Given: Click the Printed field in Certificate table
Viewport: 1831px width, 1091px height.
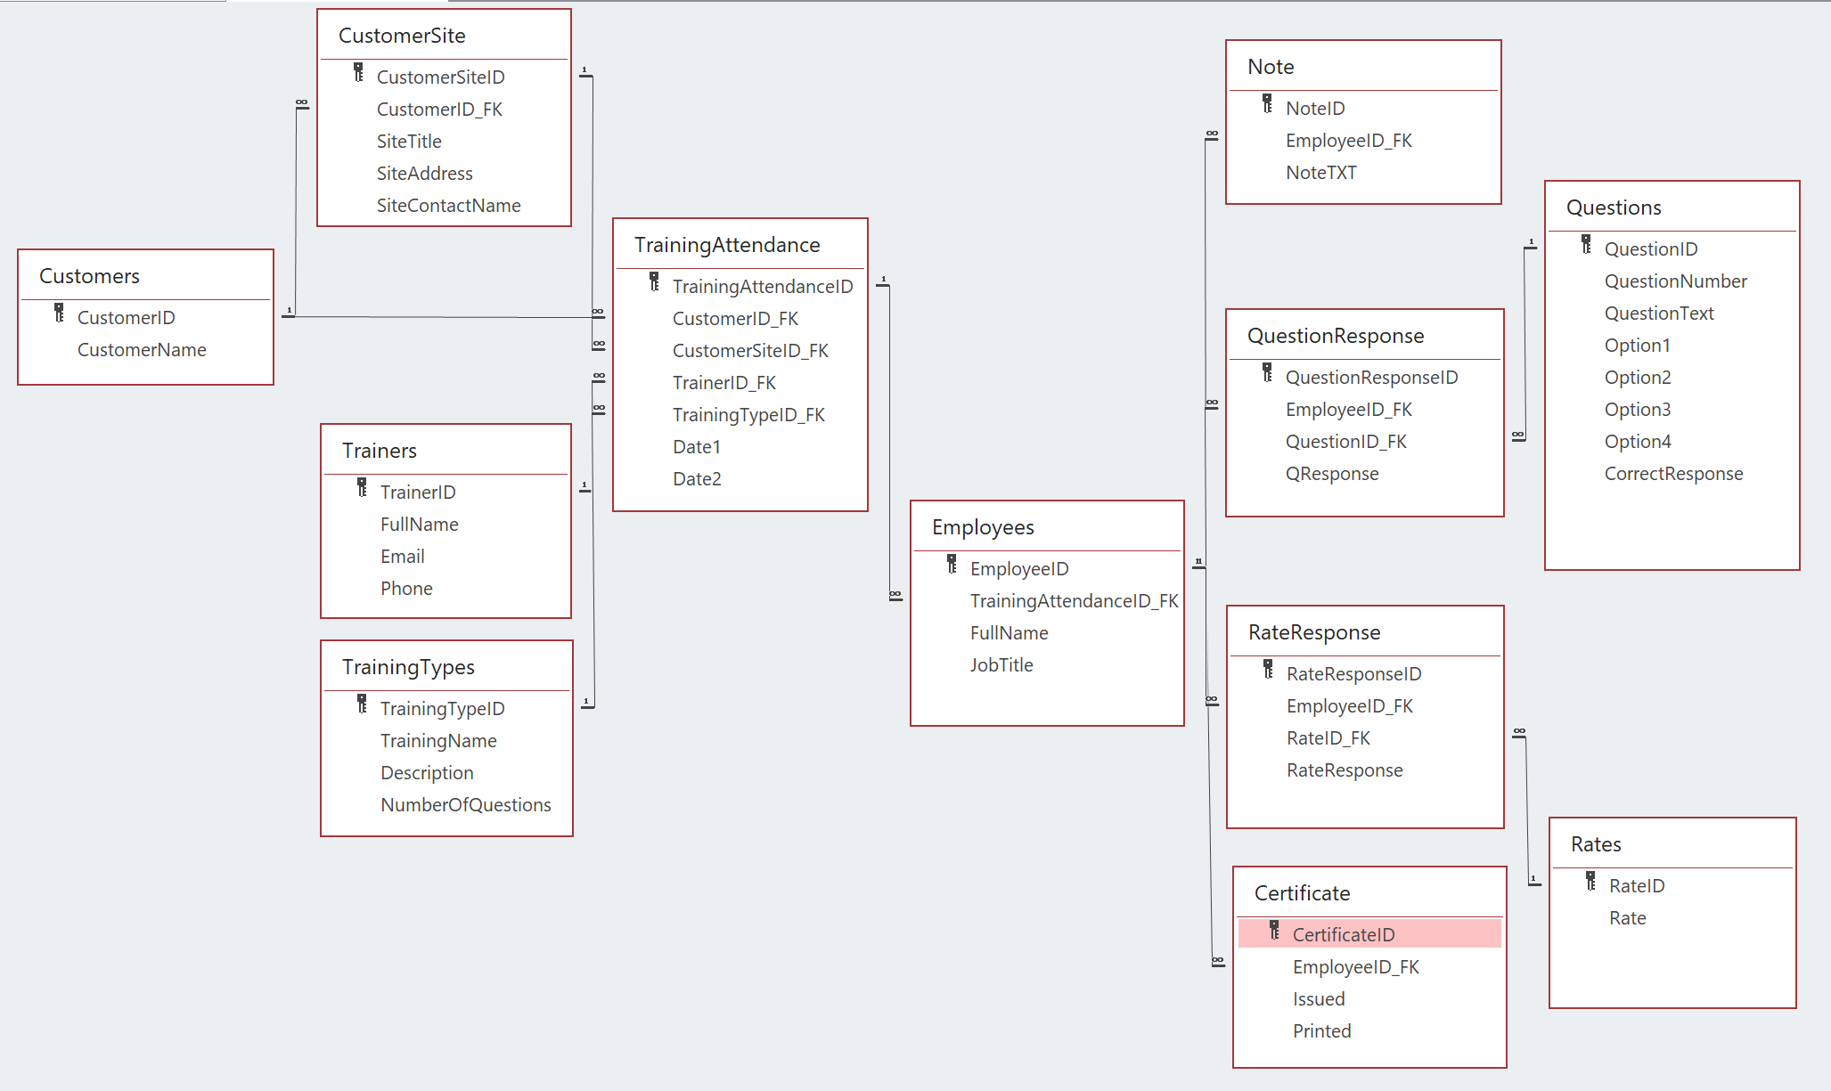Looking at the screenshot, I should pyautogui.click(x=1321, y=1031).
